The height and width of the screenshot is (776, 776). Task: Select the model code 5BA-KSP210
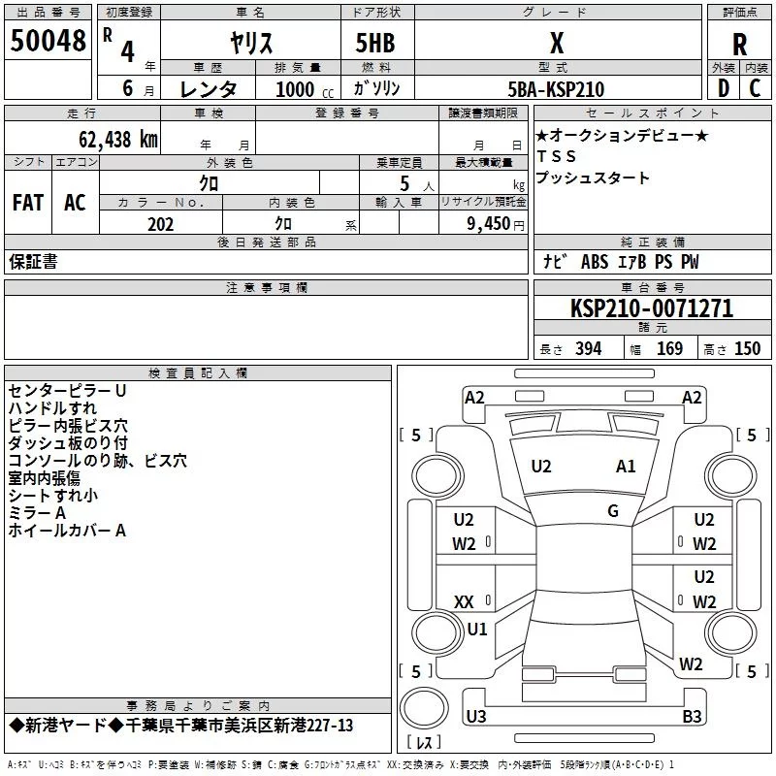(x=556, y=89)
